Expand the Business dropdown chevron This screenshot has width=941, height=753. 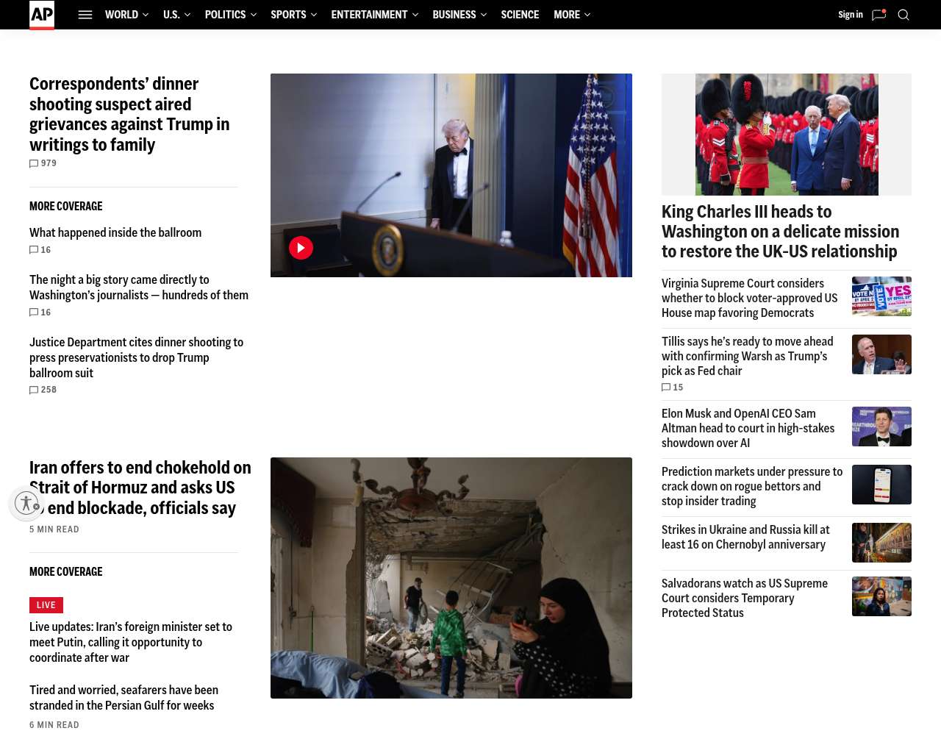(484, 15)
